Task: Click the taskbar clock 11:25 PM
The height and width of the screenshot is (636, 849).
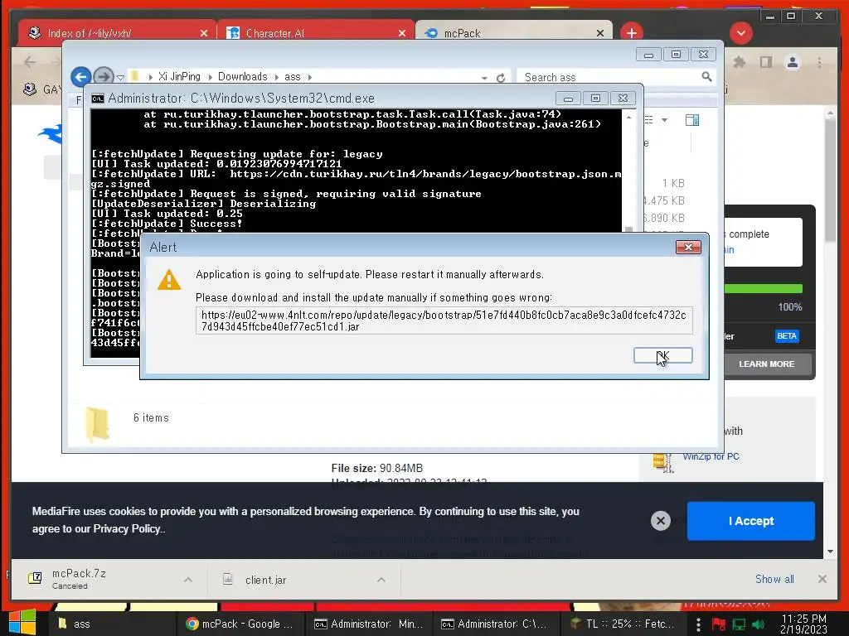Action: click(x=803, y=624)
